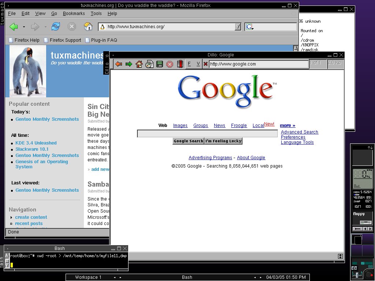The image size is (375, 281).
Task: Open Firefox File menu
Action: point(12,14)
